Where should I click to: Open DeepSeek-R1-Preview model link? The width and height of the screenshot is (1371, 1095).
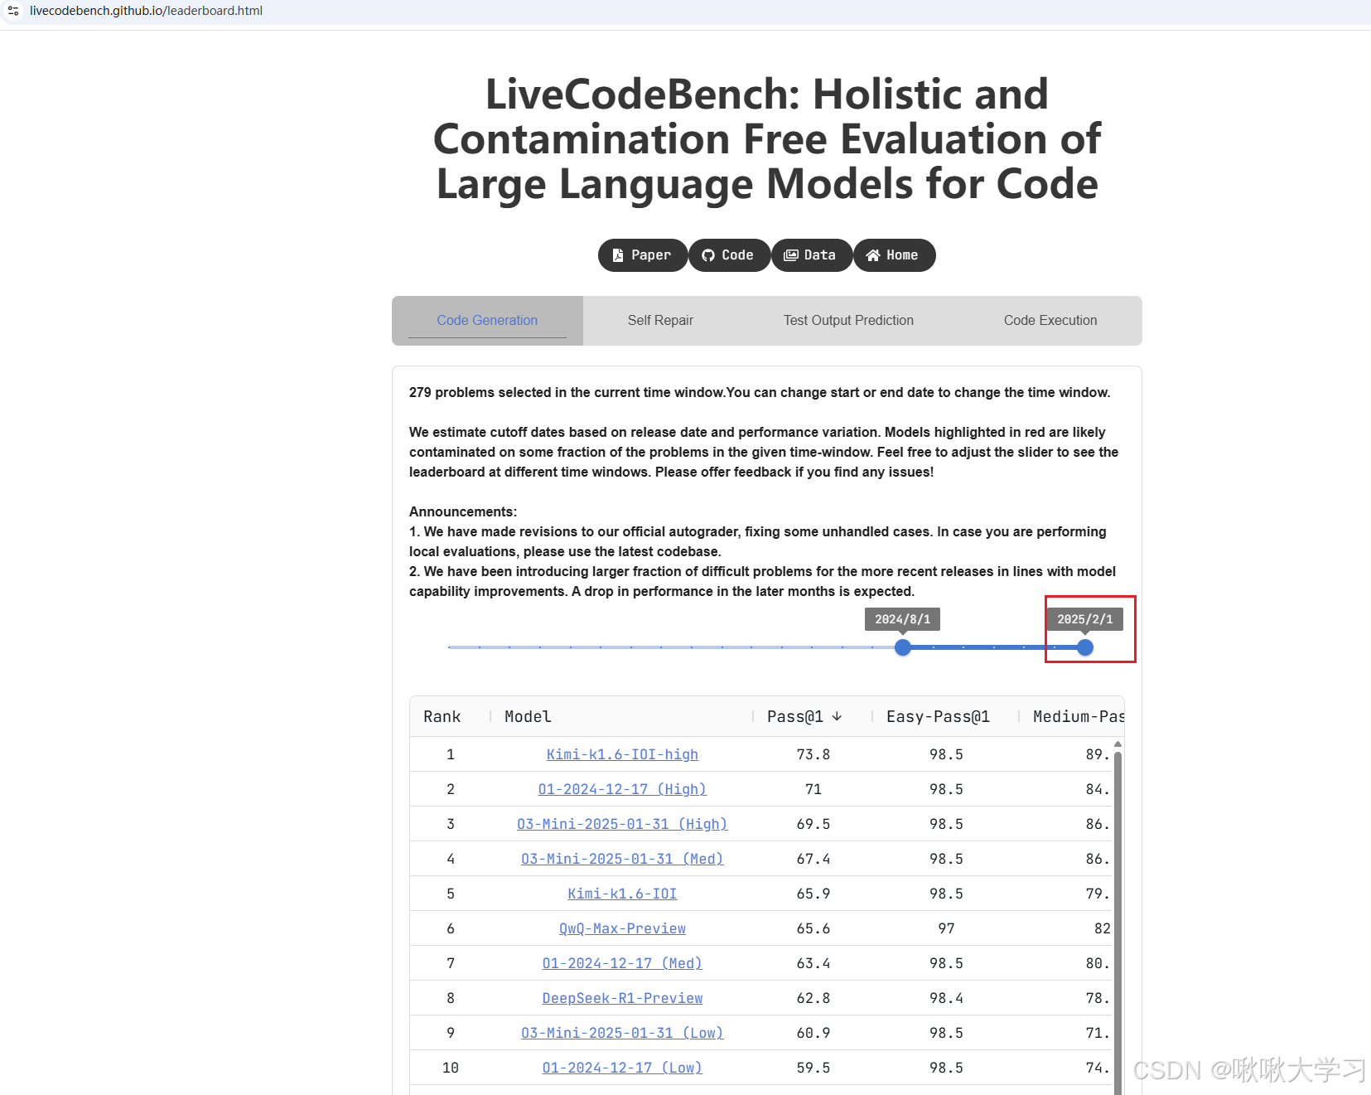pos(622,998)
